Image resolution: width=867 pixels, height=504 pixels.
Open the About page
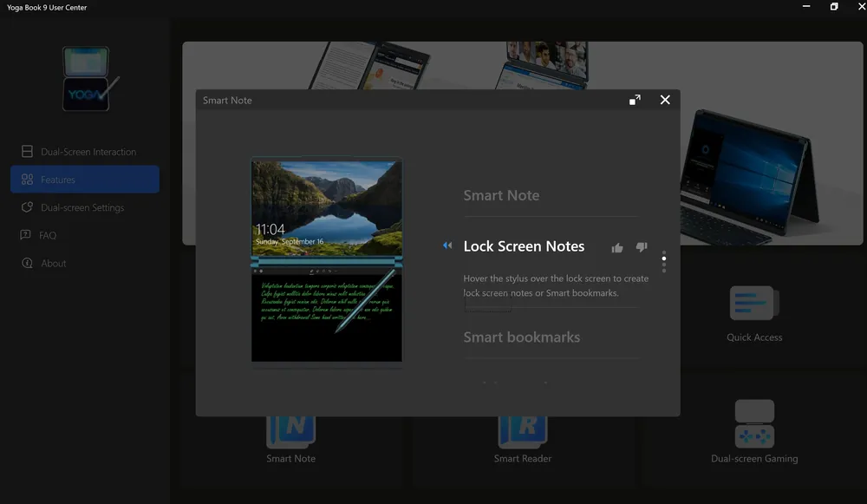coord(85,264)
